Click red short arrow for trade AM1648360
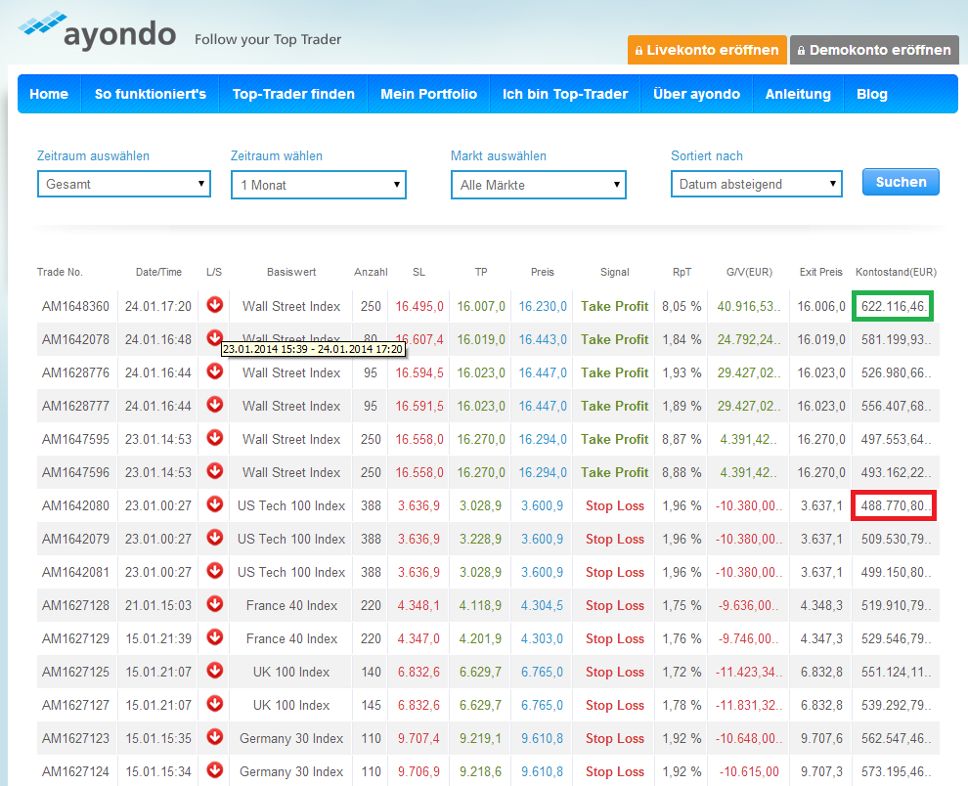 (215, 306)
